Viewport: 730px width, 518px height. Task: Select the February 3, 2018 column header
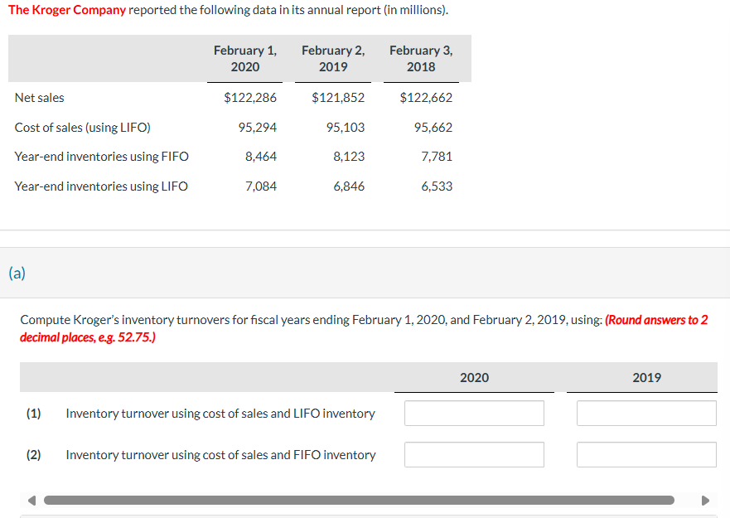[421, 58]
